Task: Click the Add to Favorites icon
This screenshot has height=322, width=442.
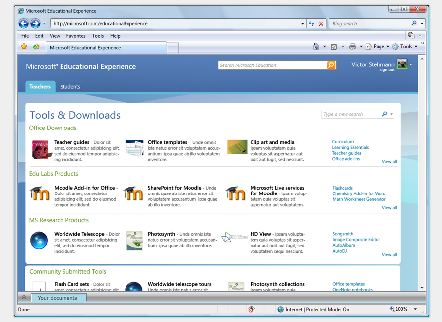Action: coord(36,47)
